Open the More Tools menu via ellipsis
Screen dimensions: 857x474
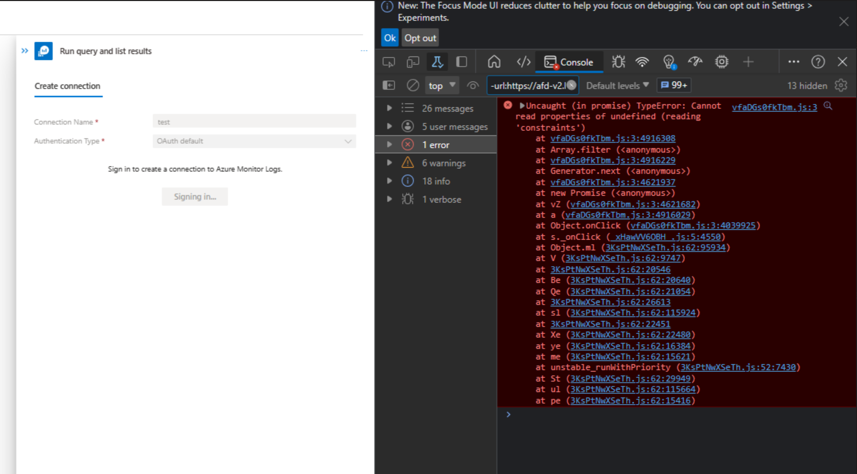(x=794, y=62)
